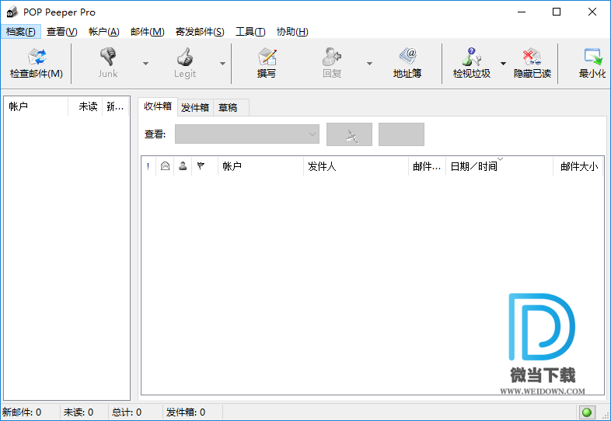This screenshot has height=421, width=611.
Task: Sort by the read-status envelope column
Action: click(x=166, y=166)
